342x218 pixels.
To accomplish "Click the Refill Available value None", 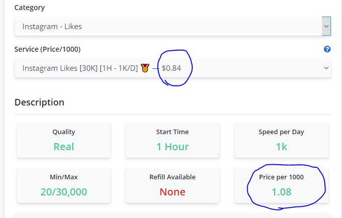I will click(173, 192).
